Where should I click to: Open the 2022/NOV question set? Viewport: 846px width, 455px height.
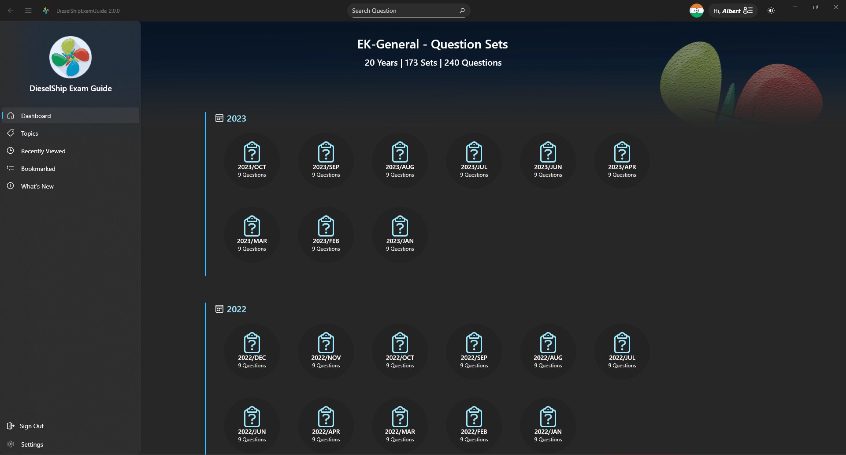click(326, 351)
